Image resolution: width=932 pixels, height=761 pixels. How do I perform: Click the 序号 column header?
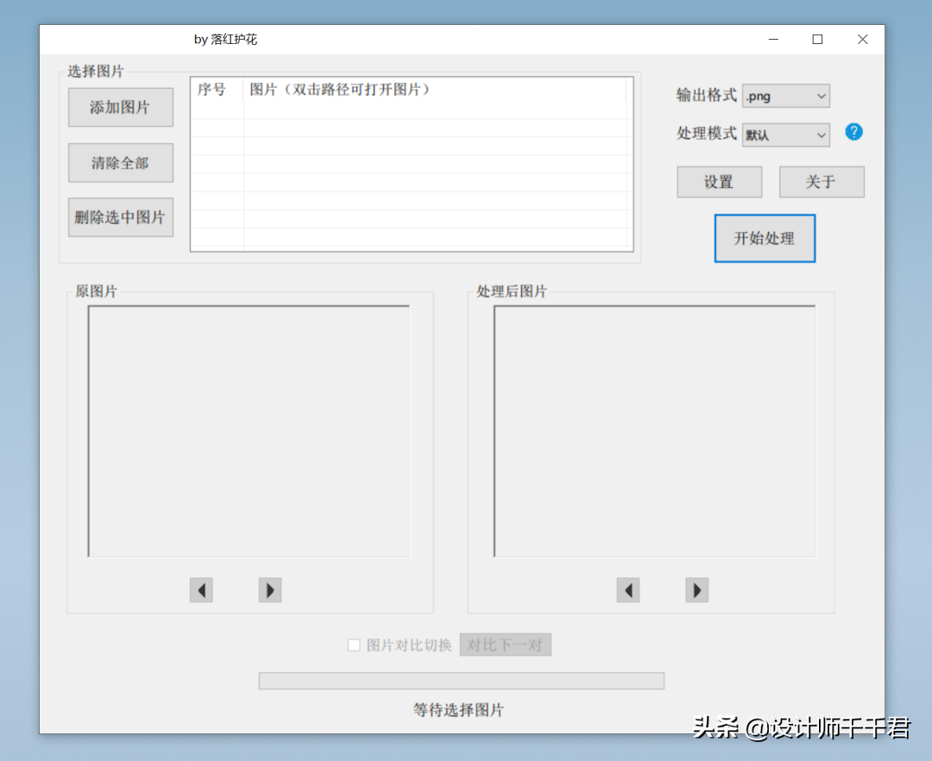tap(212, 89)
